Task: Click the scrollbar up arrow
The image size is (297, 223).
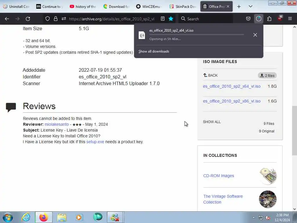Action: [295, 27]
